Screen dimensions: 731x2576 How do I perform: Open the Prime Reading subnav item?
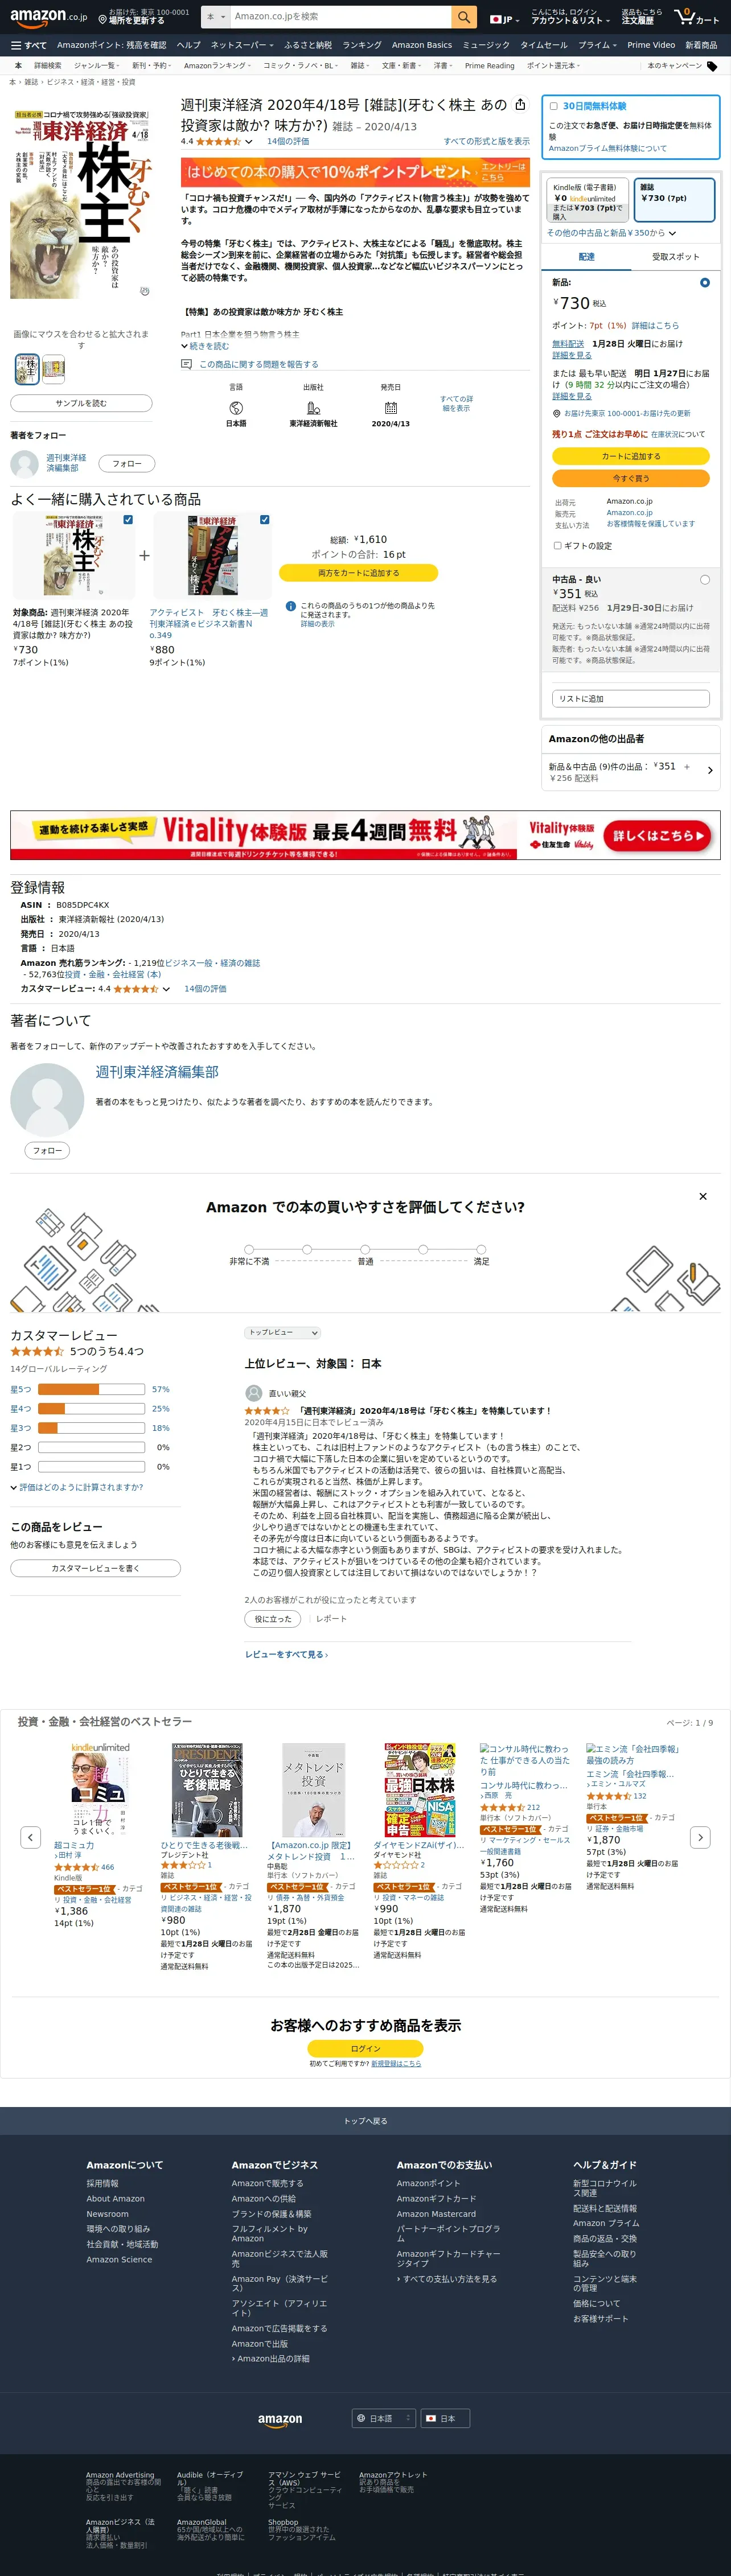[490, 66]
